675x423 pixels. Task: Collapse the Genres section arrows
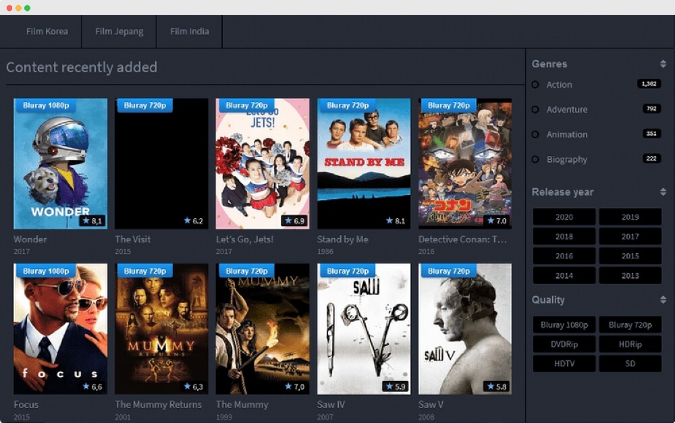coord(663,64)
